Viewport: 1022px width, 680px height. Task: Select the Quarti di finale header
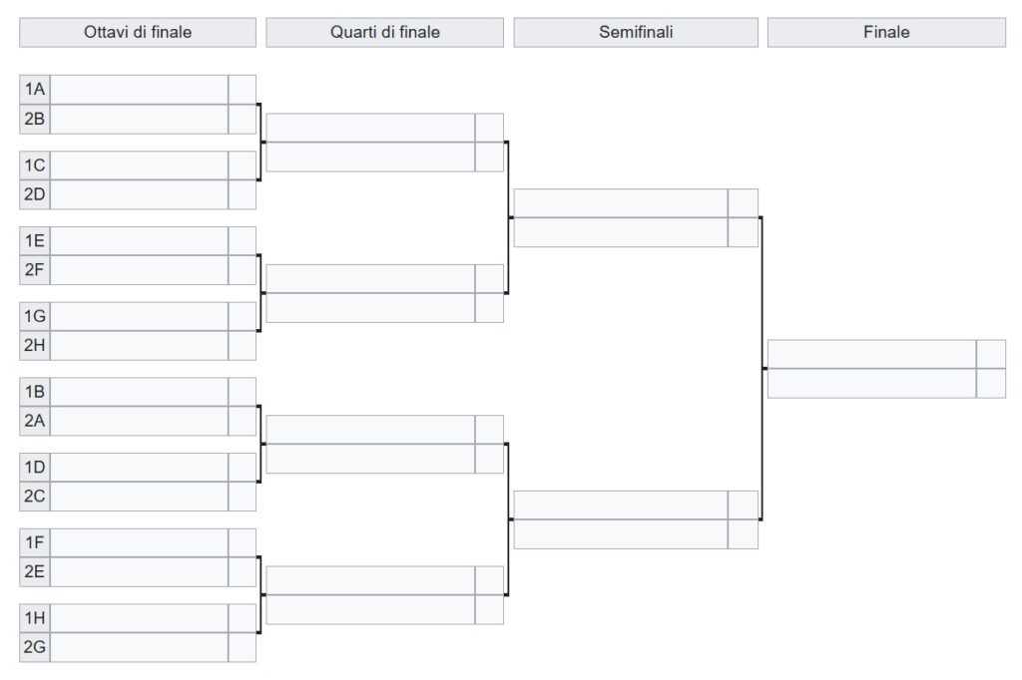[x=384, y=33]
